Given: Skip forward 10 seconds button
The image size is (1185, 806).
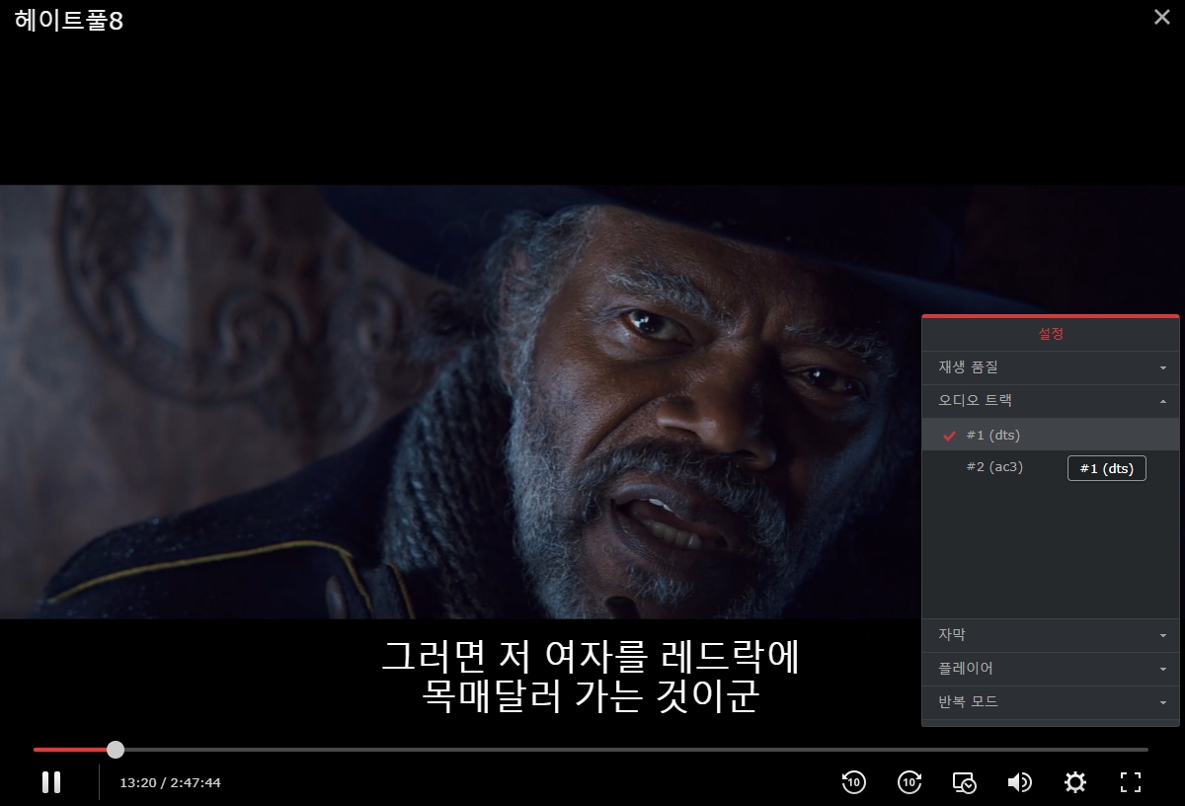Looking at the screenshot, I should coord(909,782).
